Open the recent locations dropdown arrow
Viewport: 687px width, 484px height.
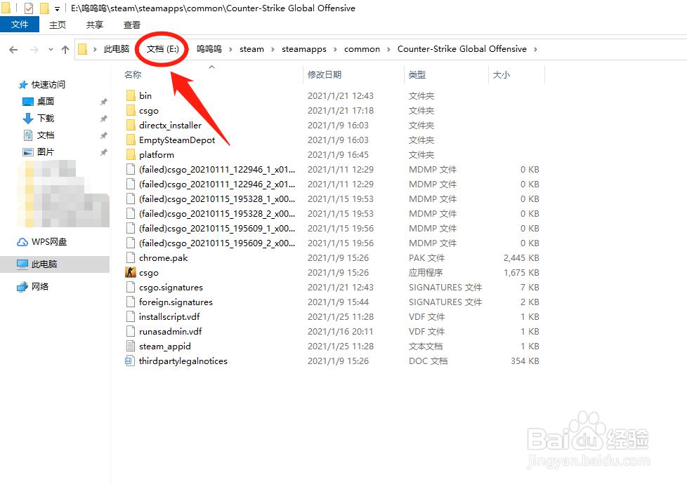pyautogui.click(x=51, y=49)
